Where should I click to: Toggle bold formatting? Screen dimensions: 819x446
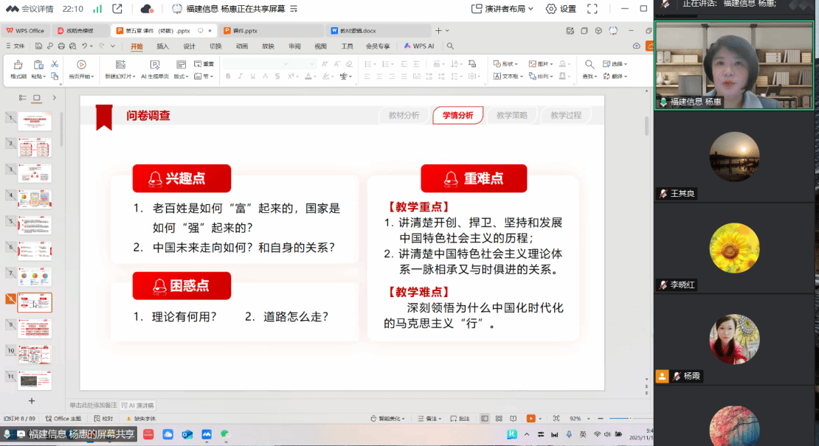coord(229,76)
